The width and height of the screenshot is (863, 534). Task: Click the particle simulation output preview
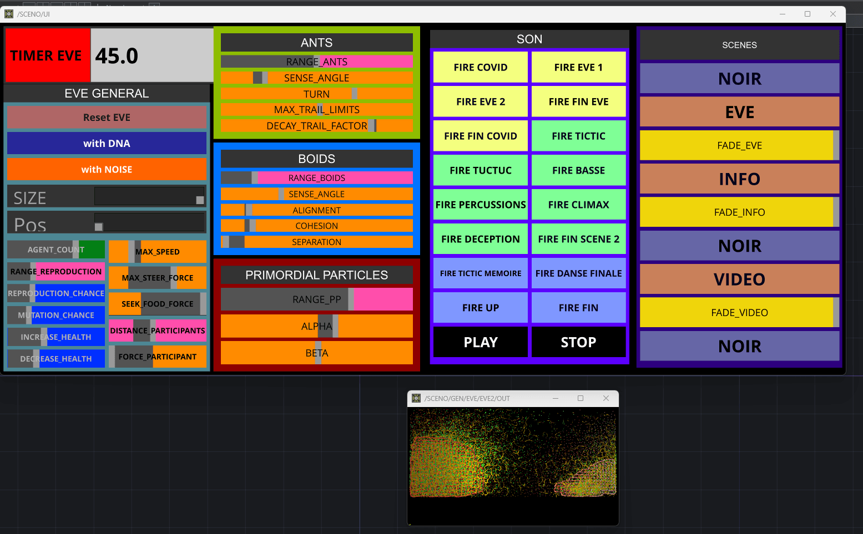click(x=513, y=465)
